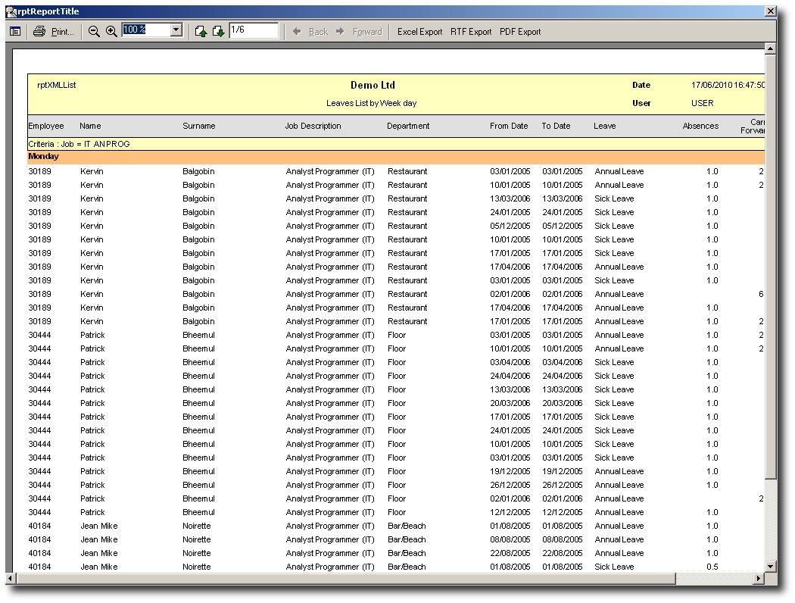Click the horizontal scrollbar right arrow

coord(757,579)
